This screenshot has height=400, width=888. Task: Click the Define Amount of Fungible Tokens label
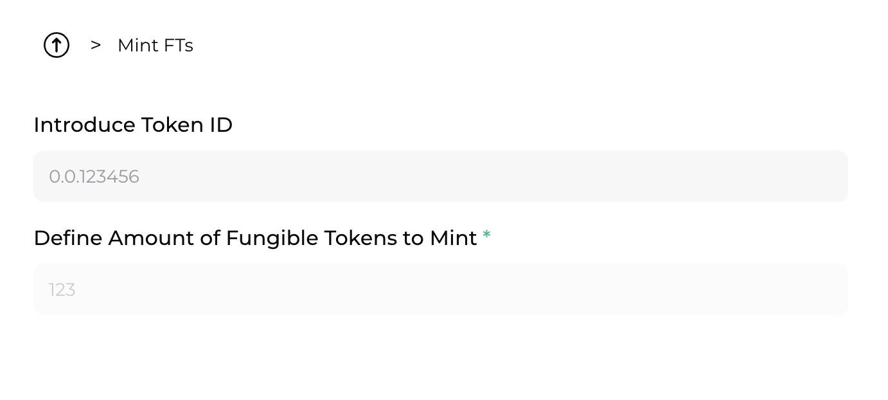pos(255,238)
